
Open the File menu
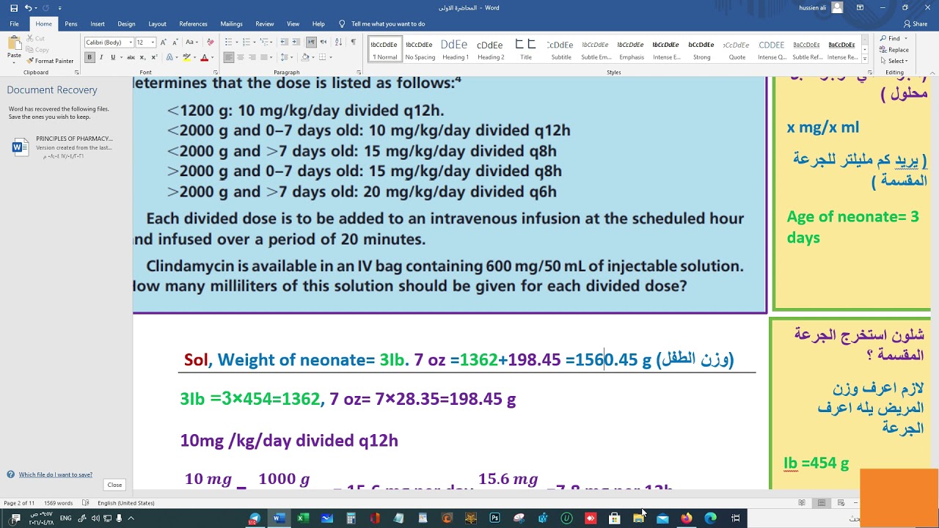(x=14, y=24)
